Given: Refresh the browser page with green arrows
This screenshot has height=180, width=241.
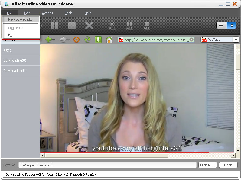Looking at the screenshot, I should (x=87, y=40).
